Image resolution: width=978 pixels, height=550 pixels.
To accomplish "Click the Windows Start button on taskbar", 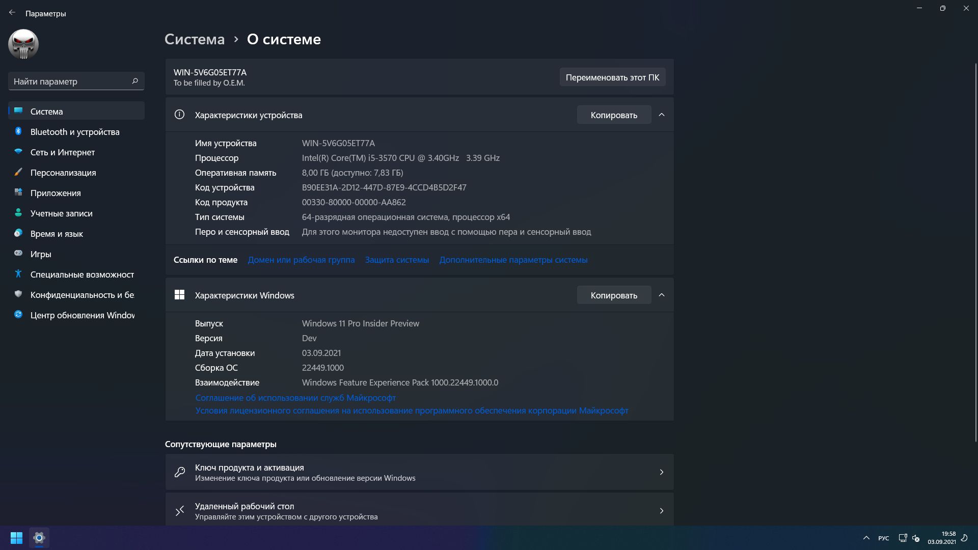I will click(x=16, y=538).
